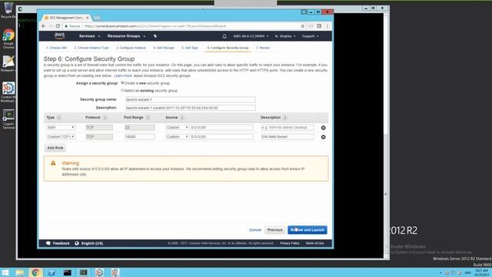This screenshot has height=277, width=492.
Task: Open the Support dropdown
Action: [311, 36]
